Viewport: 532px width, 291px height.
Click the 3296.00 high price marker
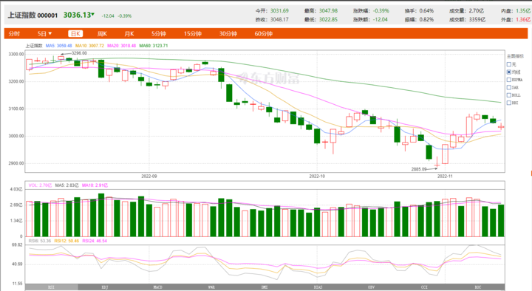79,53
